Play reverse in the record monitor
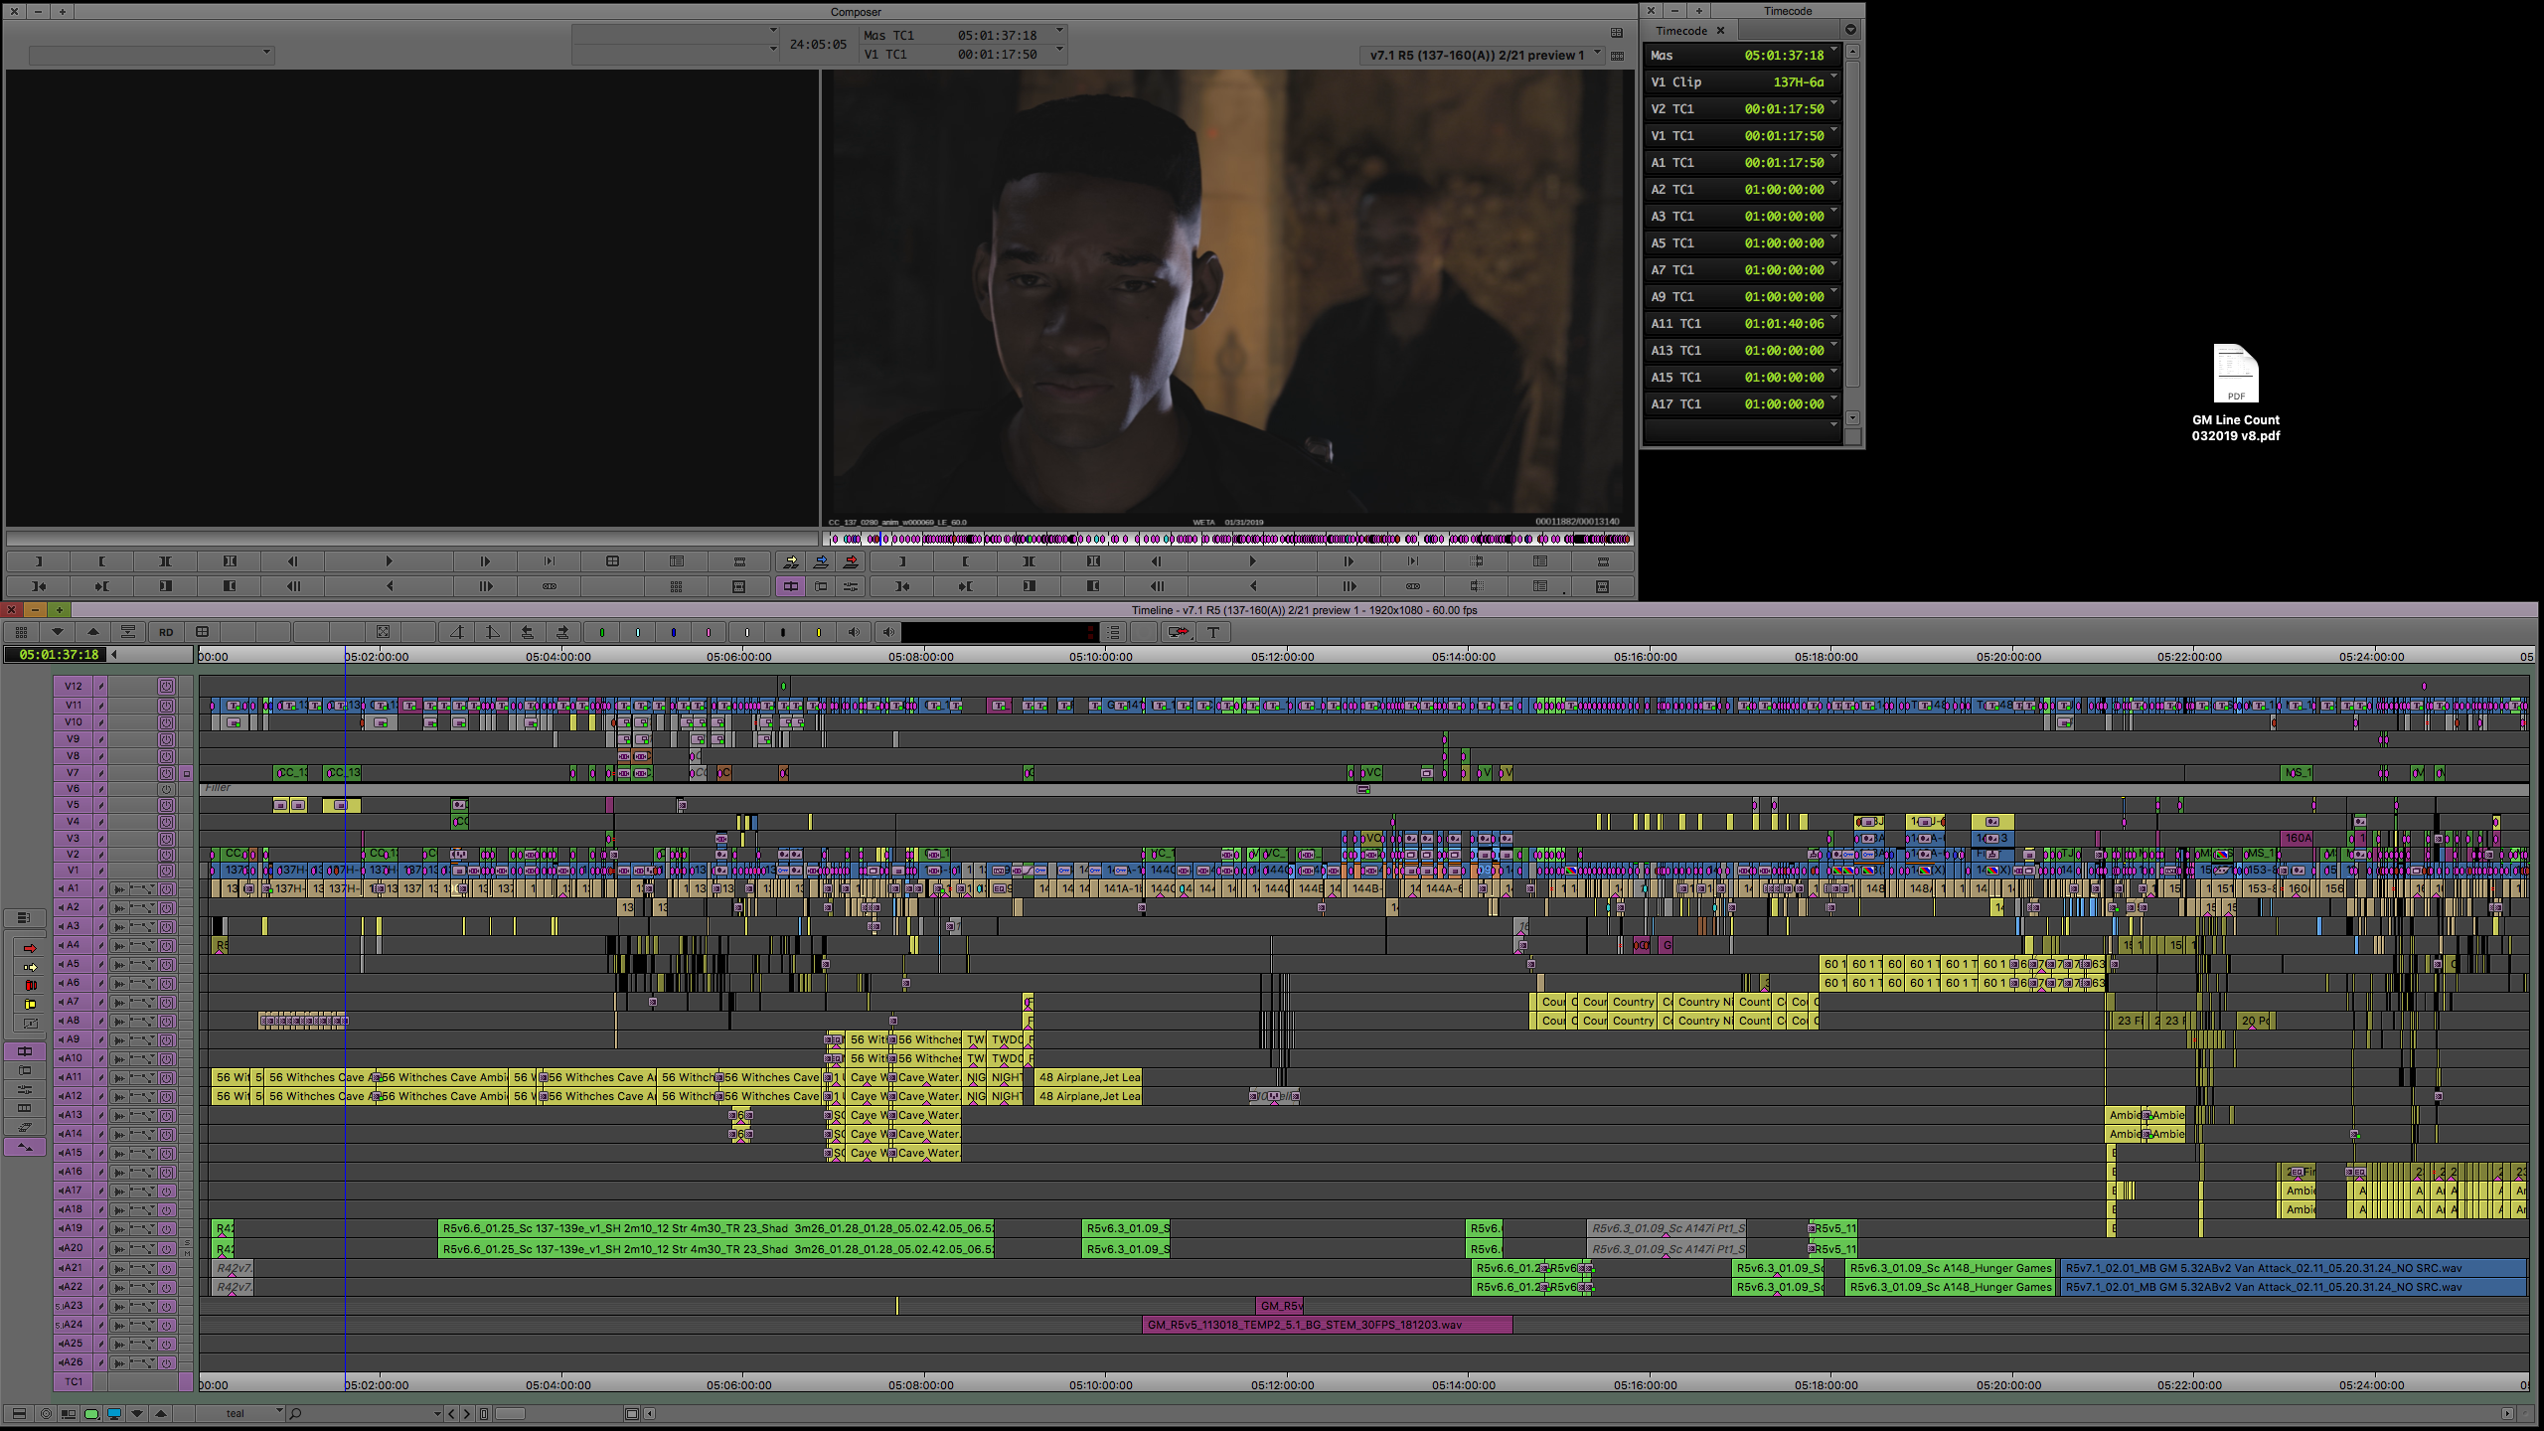2544x1431 pixels. coord(1252,586)
